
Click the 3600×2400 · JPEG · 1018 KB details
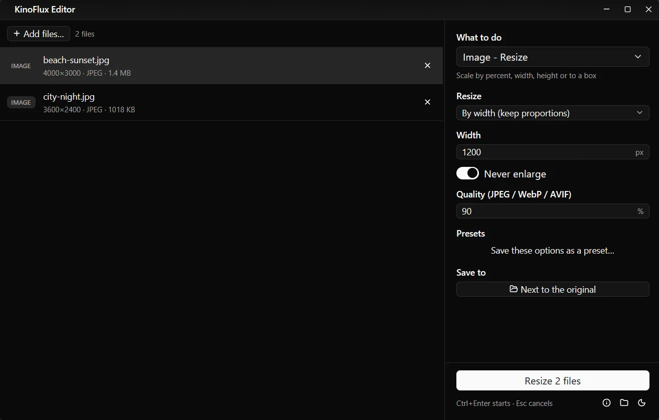coord(89,110)
